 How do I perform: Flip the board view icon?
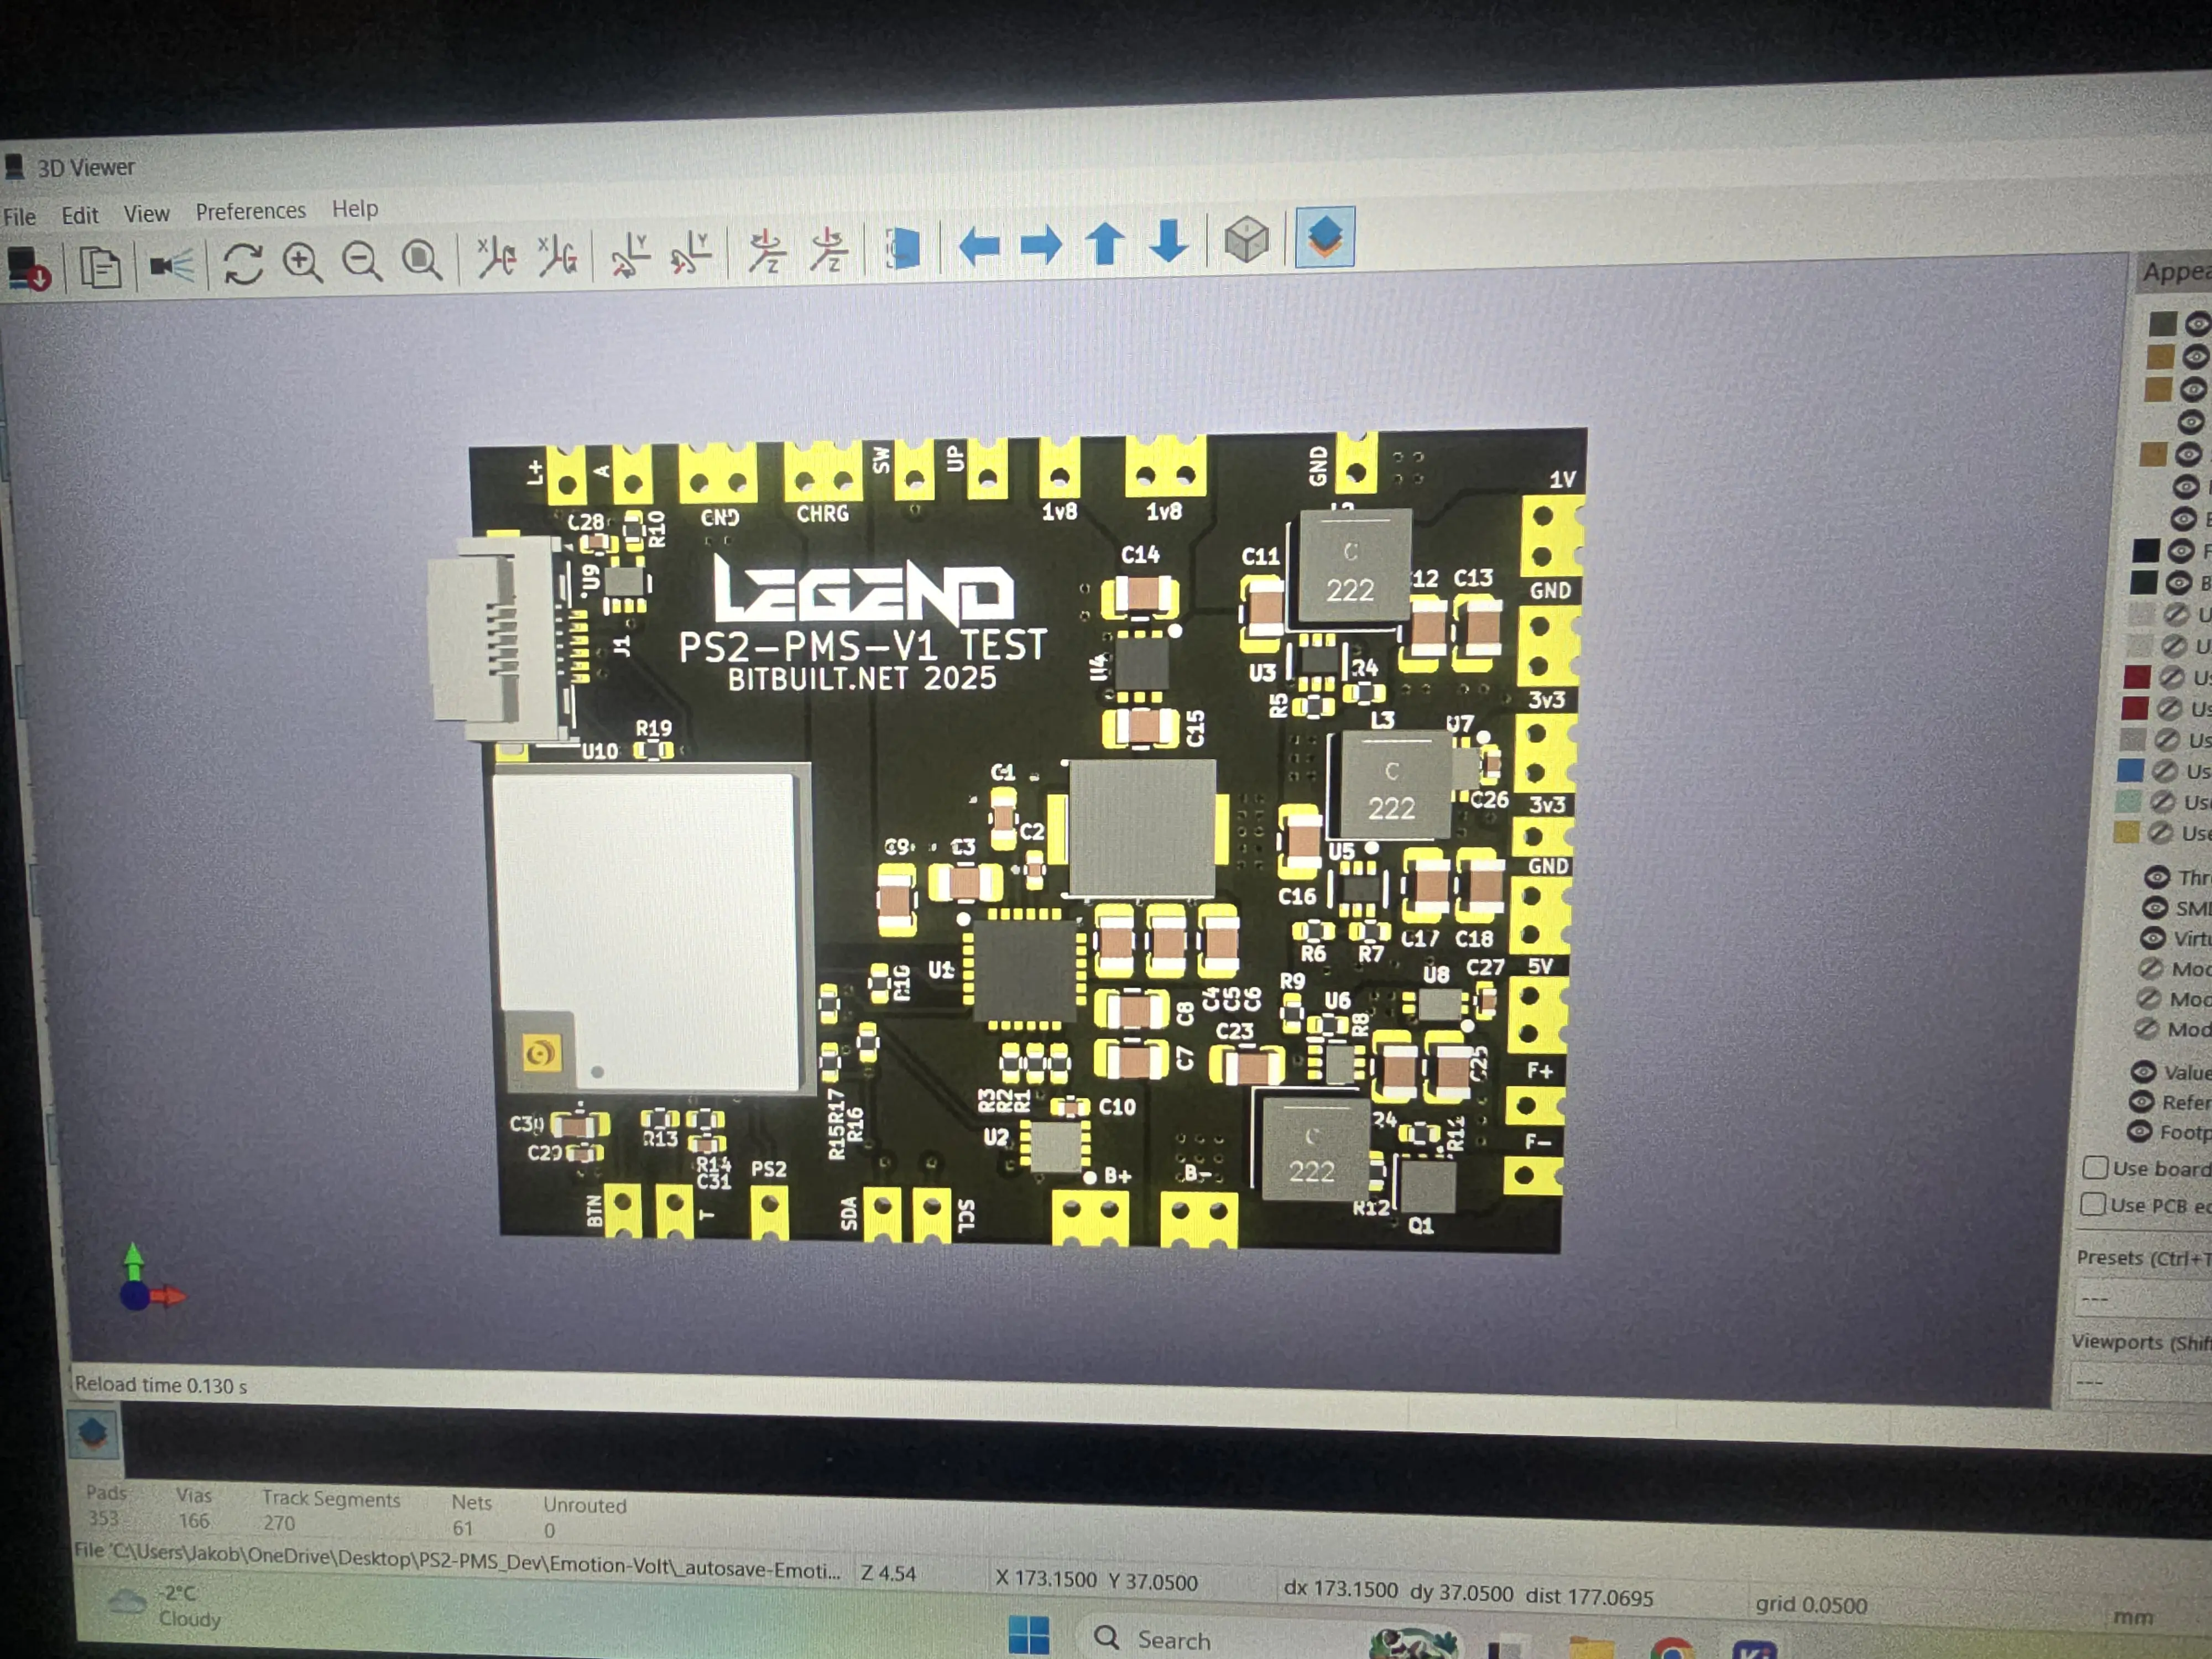coord(903,248)
